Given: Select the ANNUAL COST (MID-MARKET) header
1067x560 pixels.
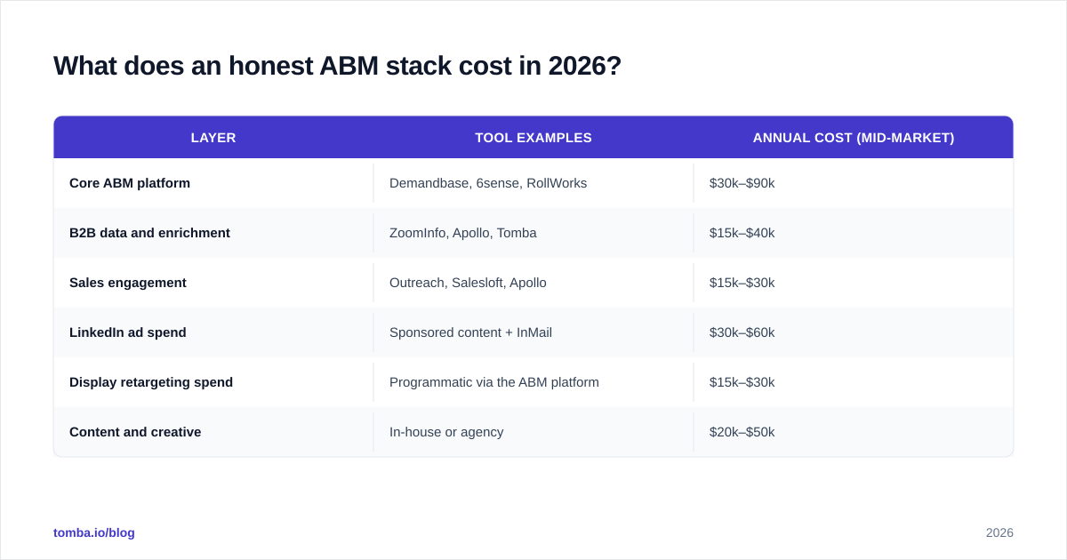Looking at the screenshot, I should tap(854, 138).
